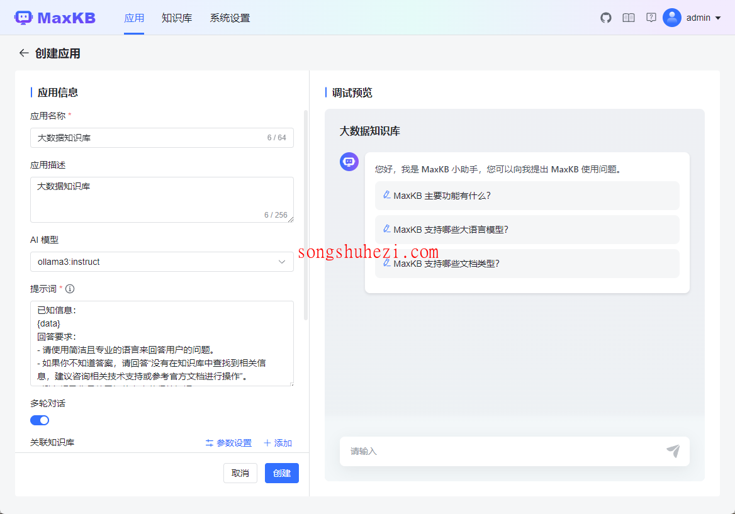Click the 创建 button

pos(282,473)
